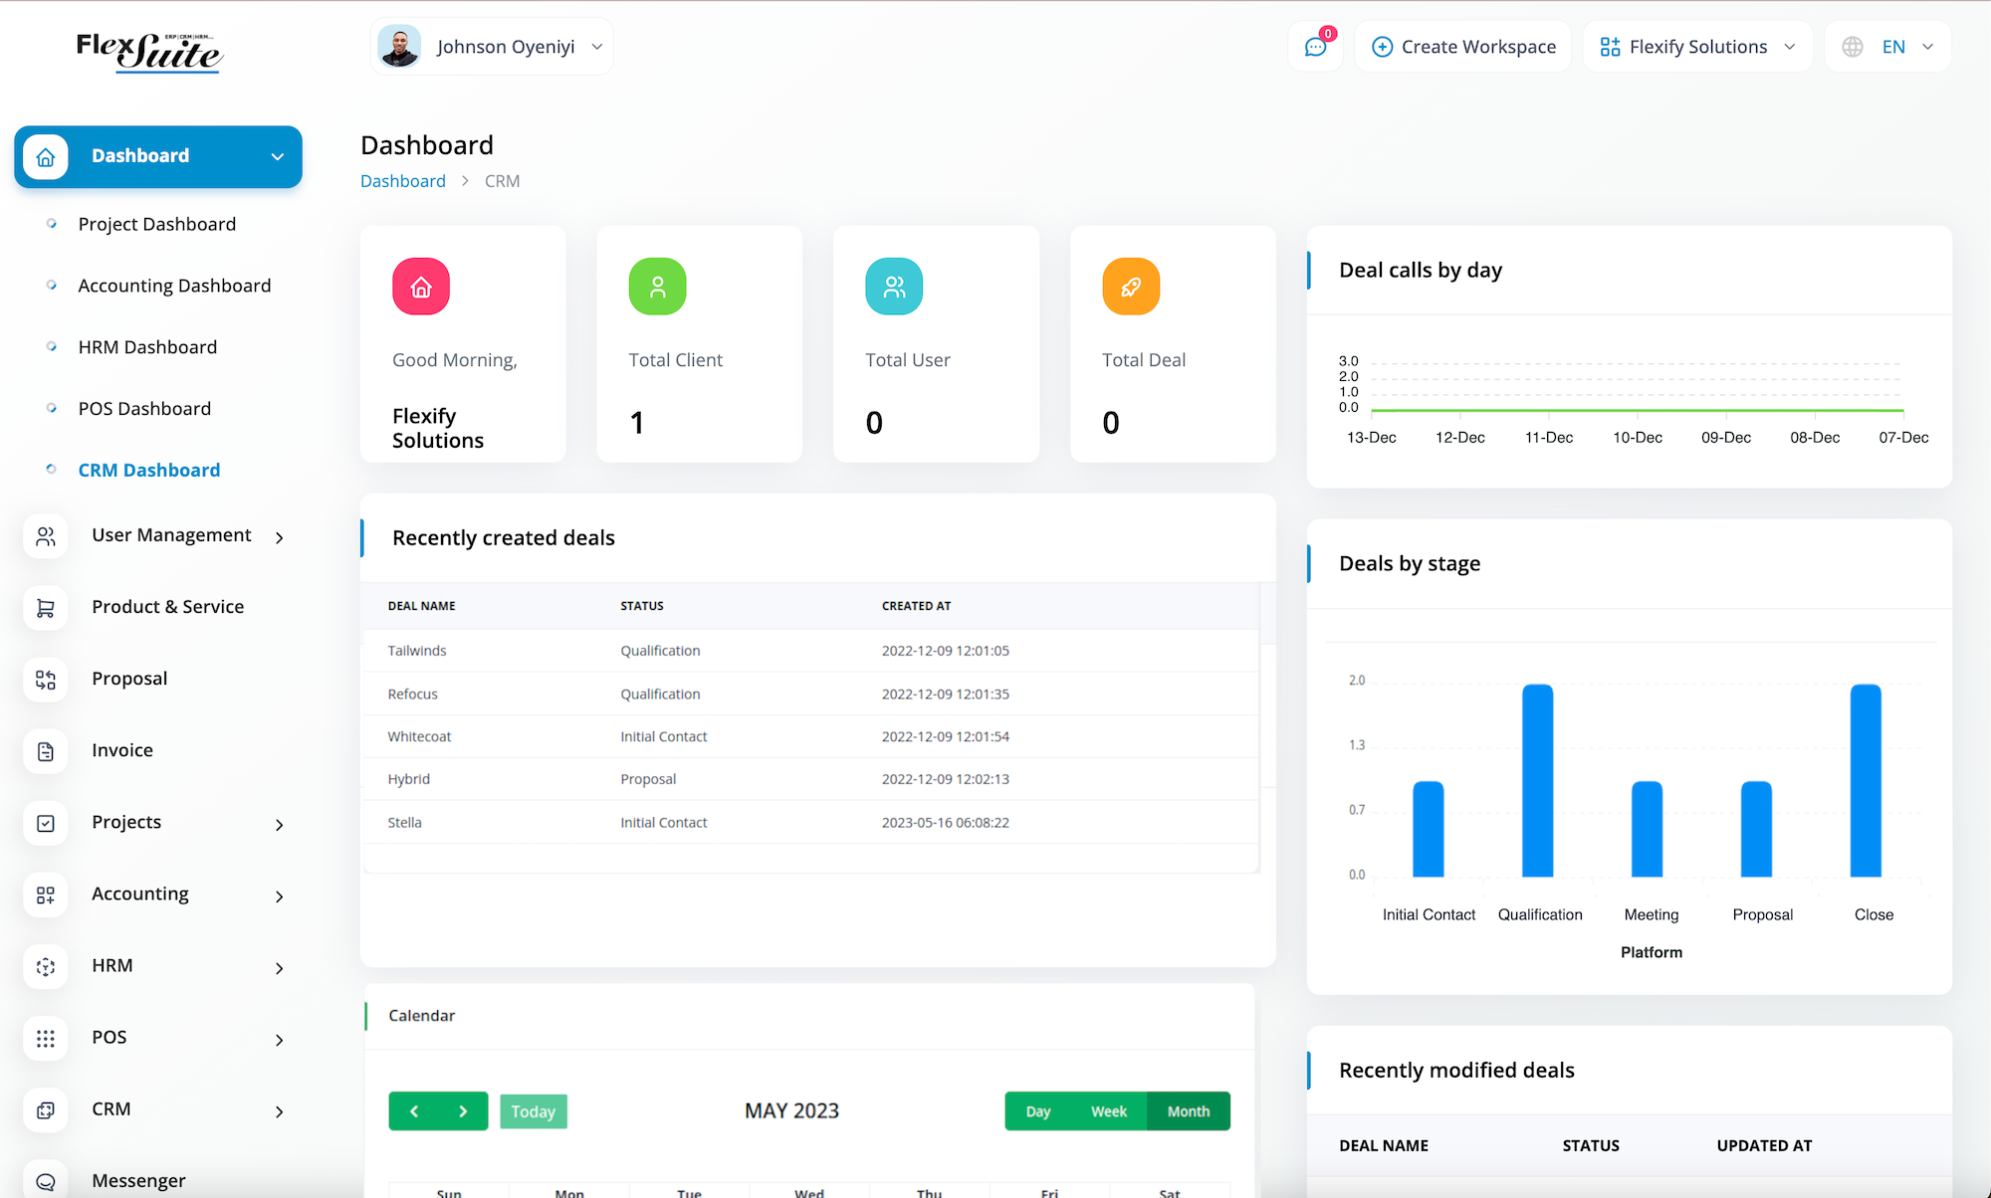
Task: Select Month calendar view
Action: [1189, 1111]
